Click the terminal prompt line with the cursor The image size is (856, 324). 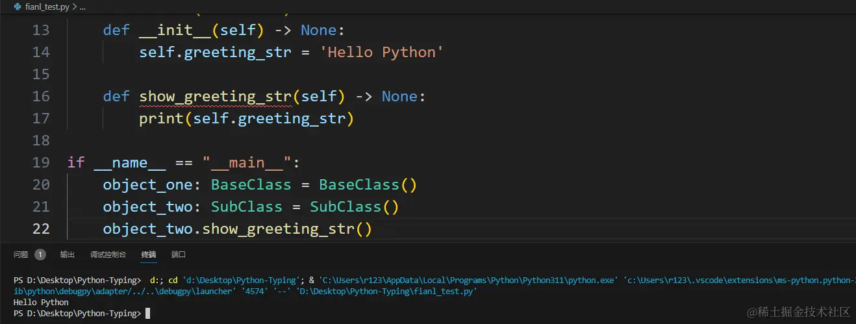click(x=82, y=314)
